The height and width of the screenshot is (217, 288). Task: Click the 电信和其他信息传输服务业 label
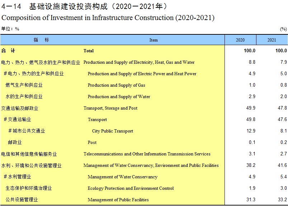coord(29,154)
